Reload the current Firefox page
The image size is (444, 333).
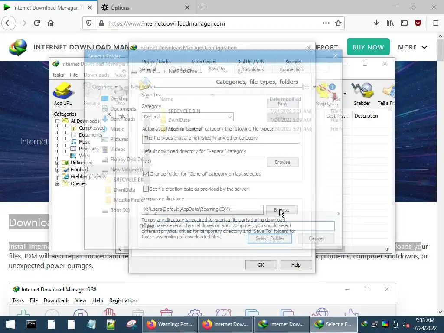coord(37,23)
